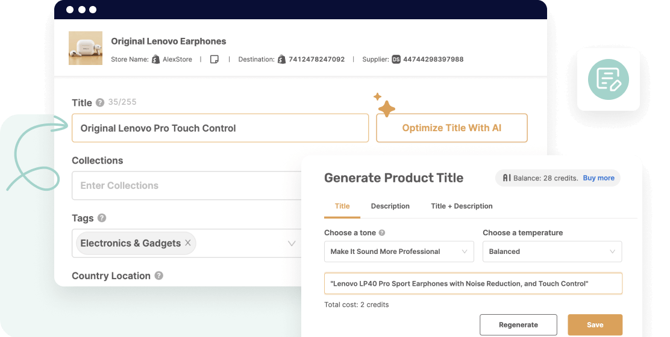Screen dimensions: 670x337
Task: Click the Regenerate button
Action: (x=518, y=324)
